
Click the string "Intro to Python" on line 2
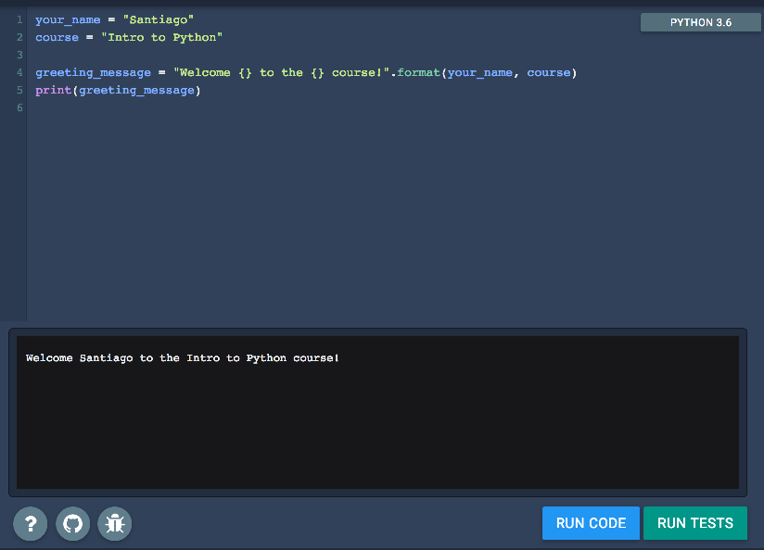[x=161, y=37]
